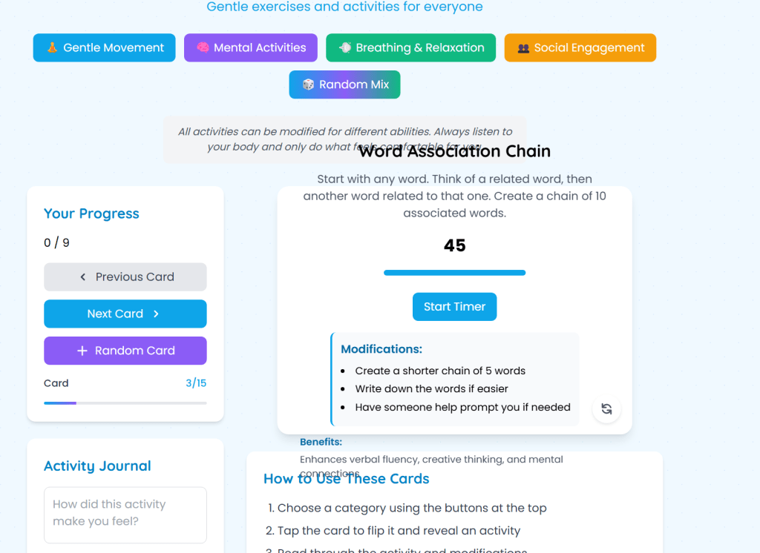Focus the Activity Journal text box
760x553 pixels.
coord(125,513)
